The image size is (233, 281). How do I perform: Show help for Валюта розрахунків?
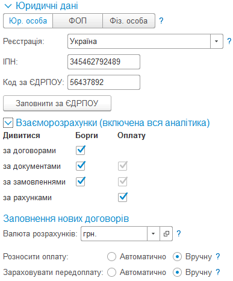[x=179, y=233]
